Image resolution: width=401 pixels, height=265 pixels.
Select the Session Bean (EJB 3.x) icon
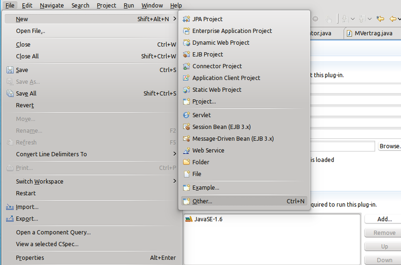tap(186, 127)
